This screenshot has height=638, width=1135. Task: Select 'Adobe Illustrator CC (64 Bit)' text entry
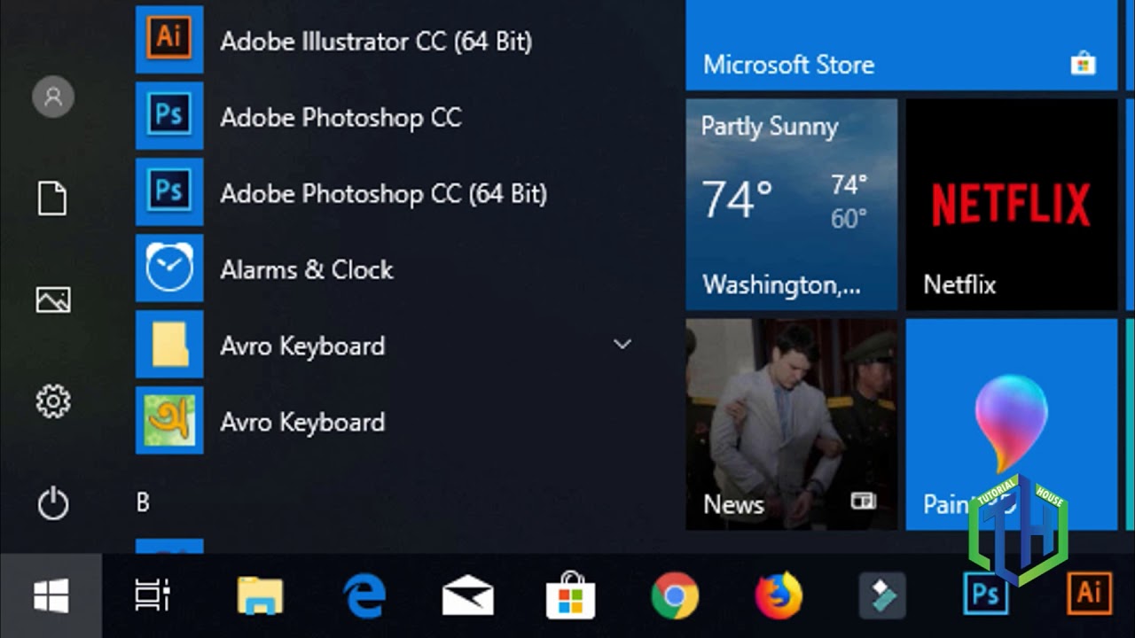point(376,42)
